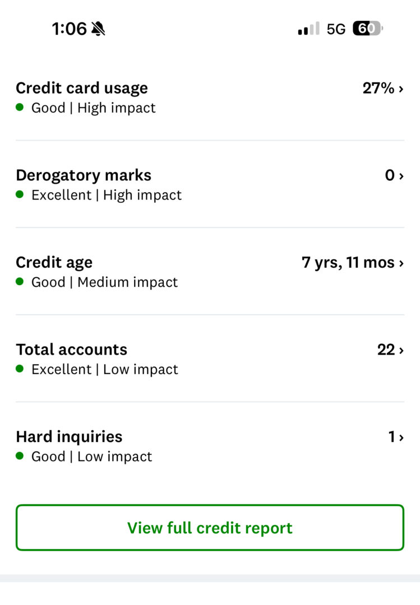Select the Total accounts heading
The width and height of the screenshot is (420, 605).
pos(71,350)
